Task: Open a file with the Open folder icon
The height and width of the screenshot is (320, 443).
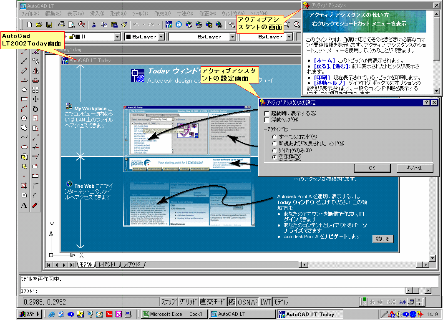Action: point(39,25)
